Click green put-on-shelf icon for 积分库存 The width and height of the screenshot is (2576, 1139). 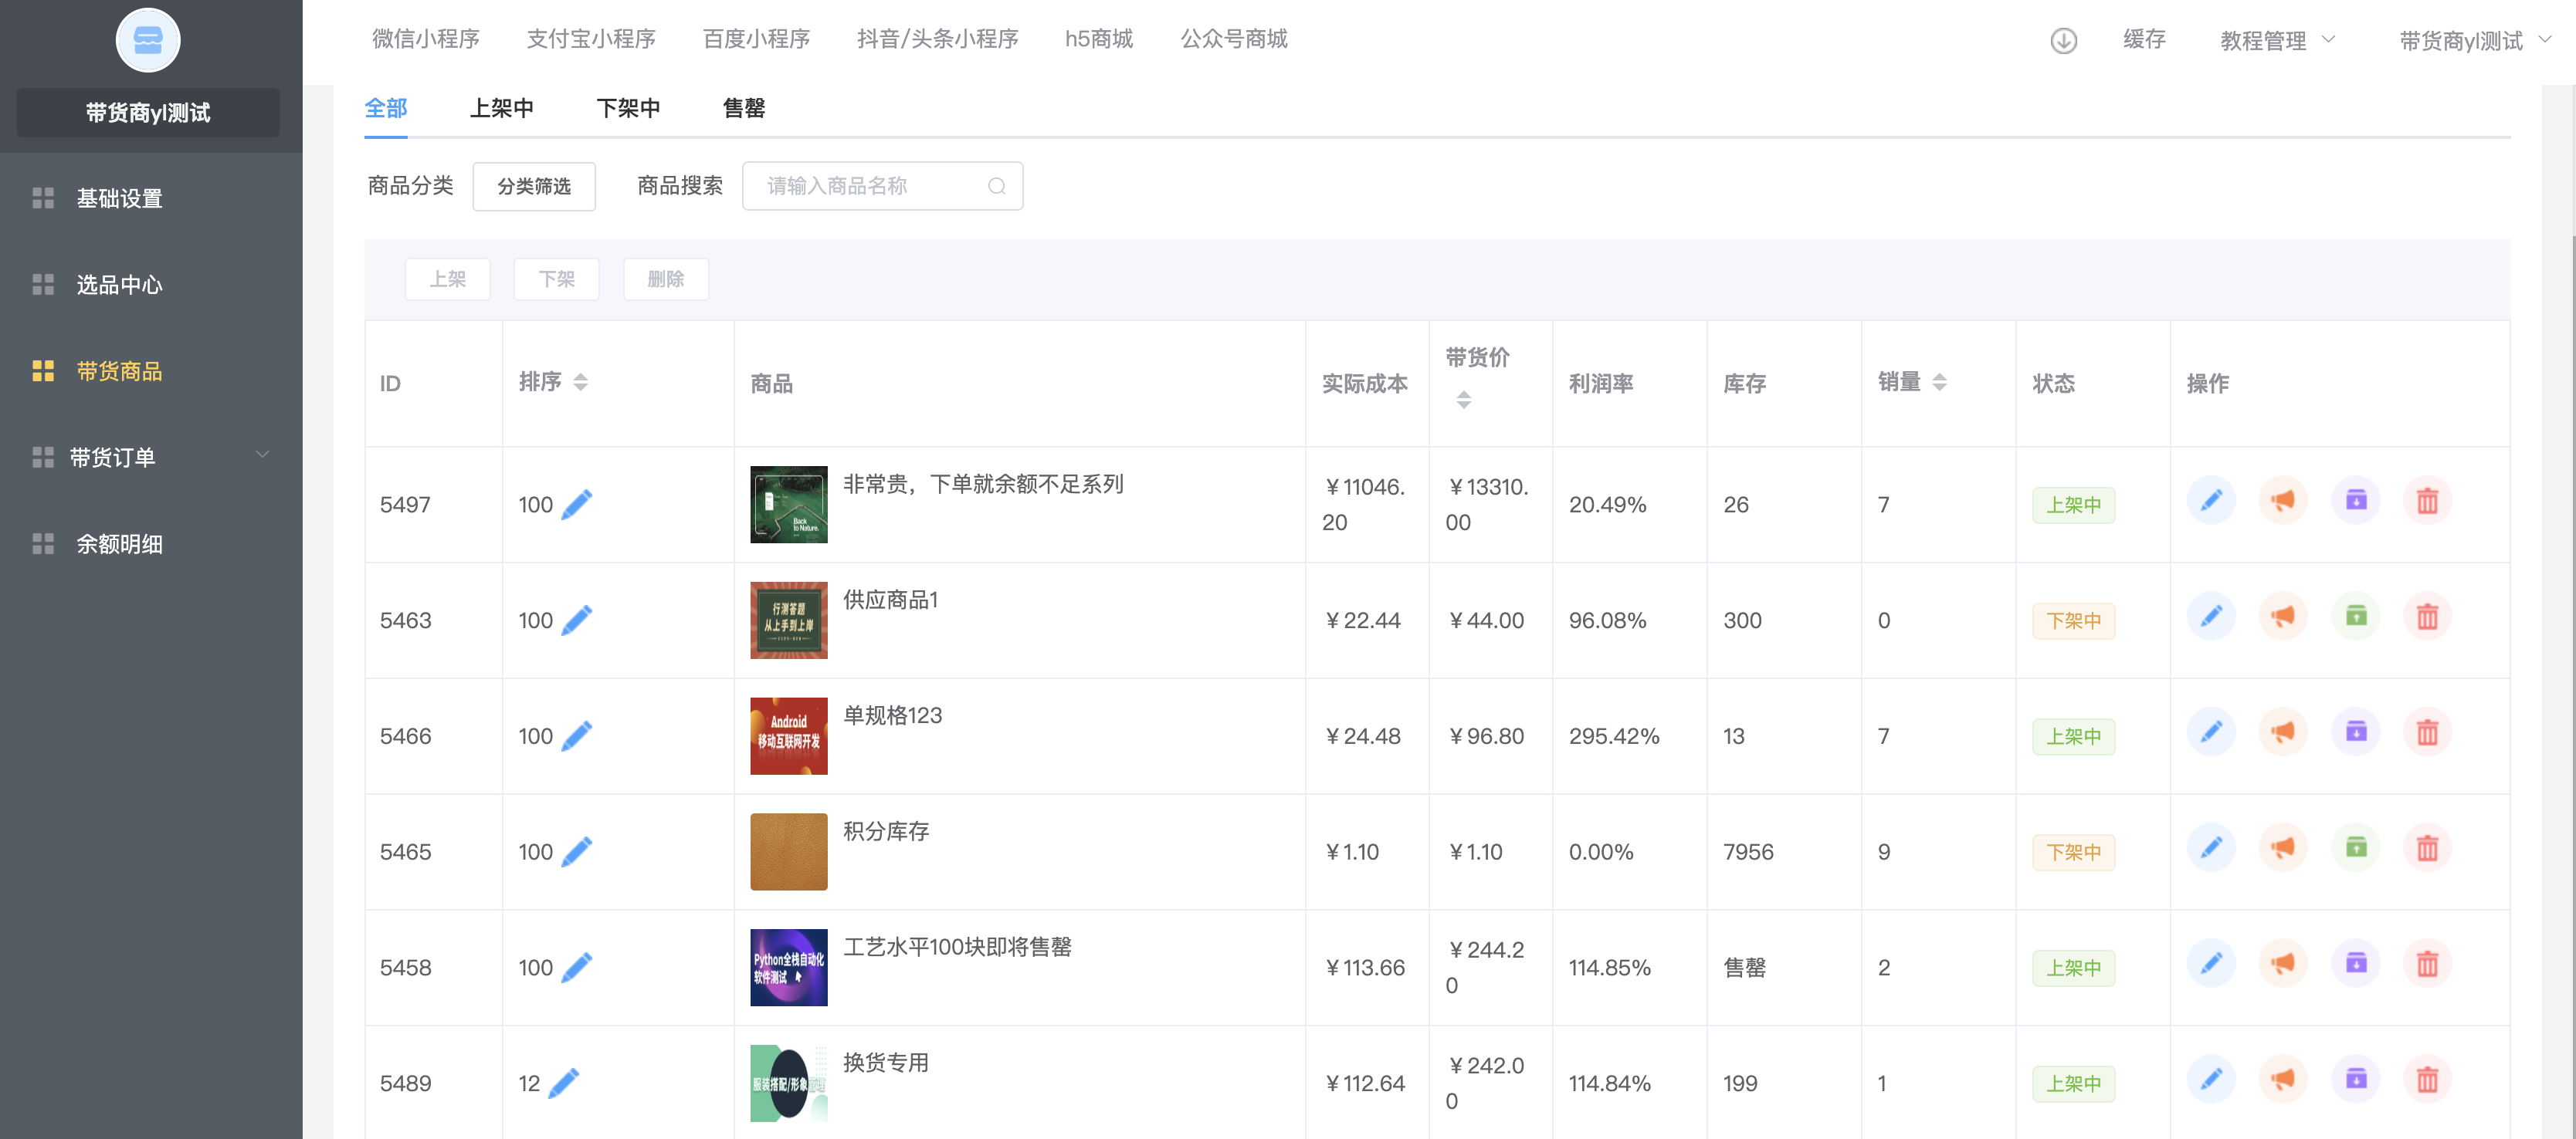2355,848
